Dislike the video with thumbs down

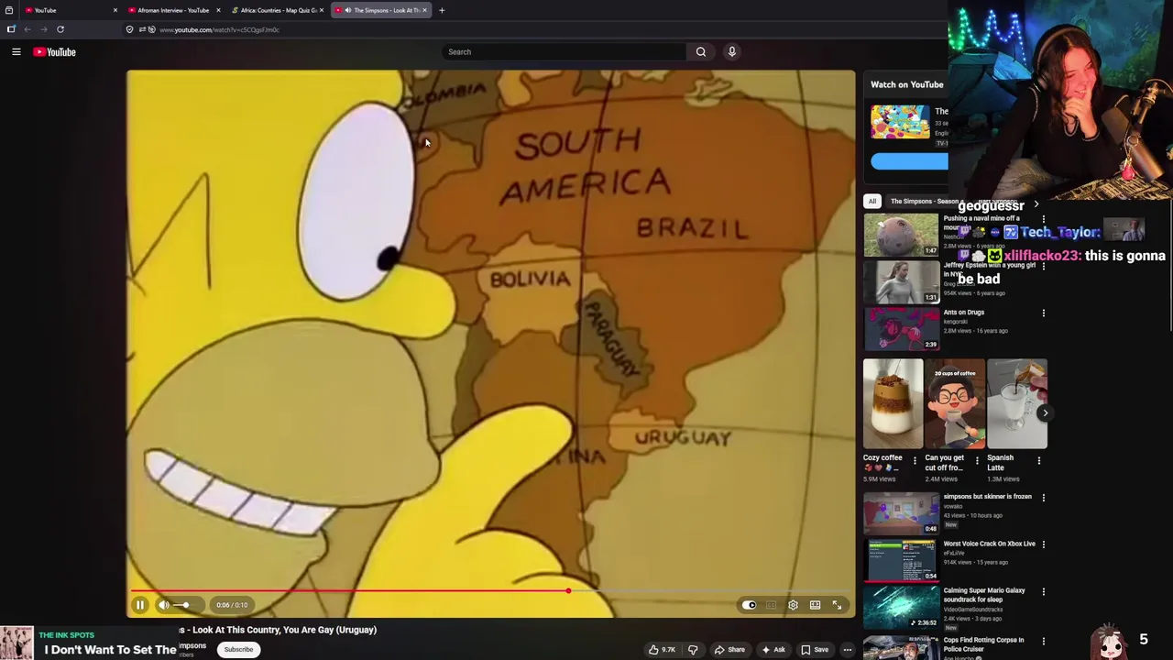point(693,650)
